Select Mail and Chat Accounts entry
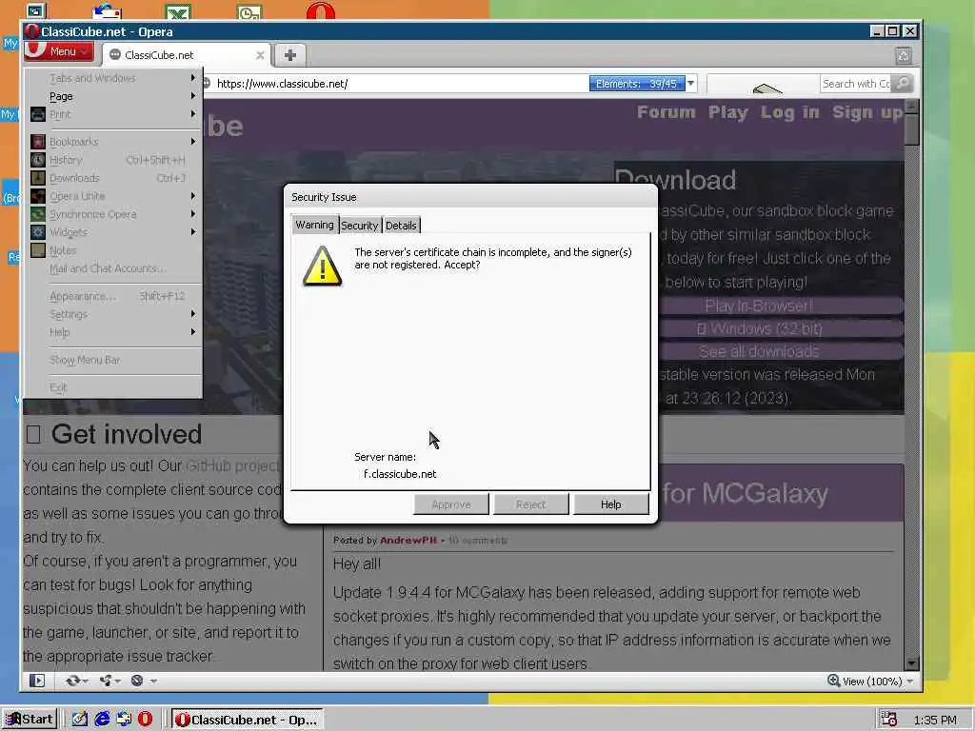The width and height of the screenshot is (975, 731). pyautogui.click(x=114, y=268)
